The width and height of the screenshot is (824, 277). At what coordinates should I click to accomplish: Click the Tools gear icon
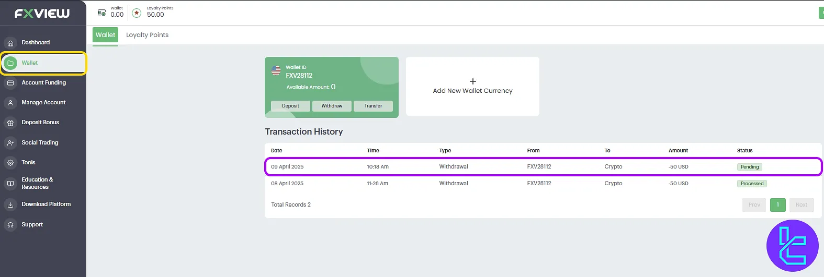(10, 163)
